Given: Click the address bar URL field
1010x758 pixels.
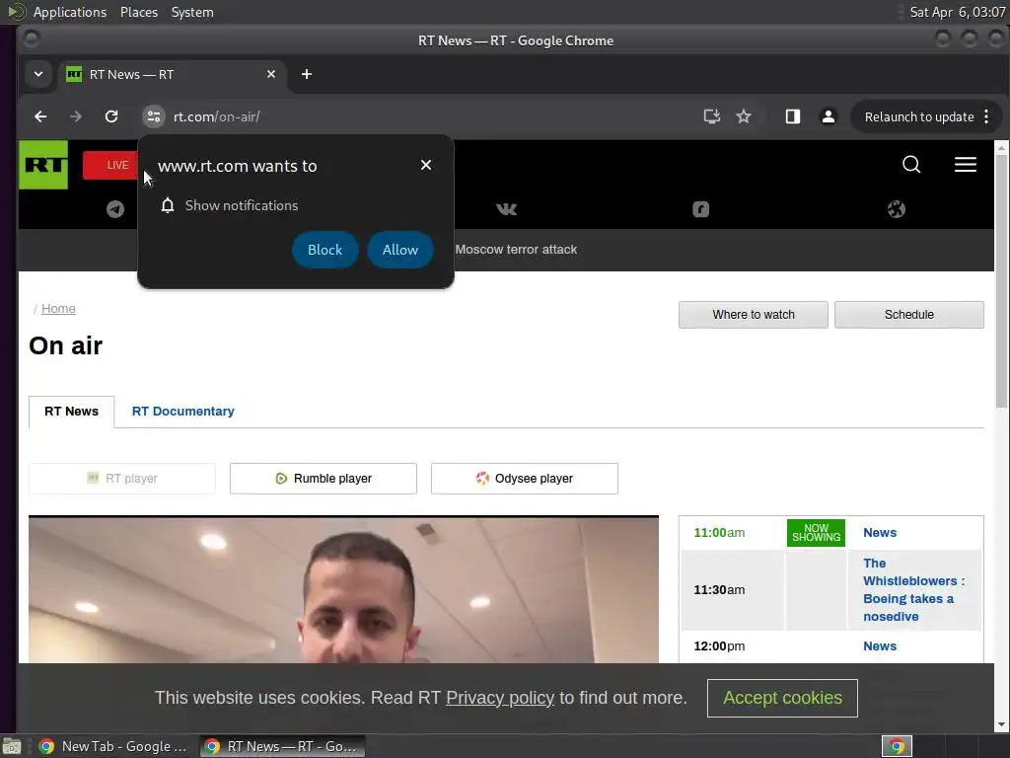Looking at the screenshot, I should point(425,116).
